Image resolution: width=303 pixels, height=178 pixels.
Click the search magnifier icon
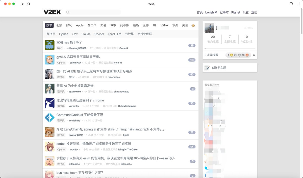tap(68, 12)
